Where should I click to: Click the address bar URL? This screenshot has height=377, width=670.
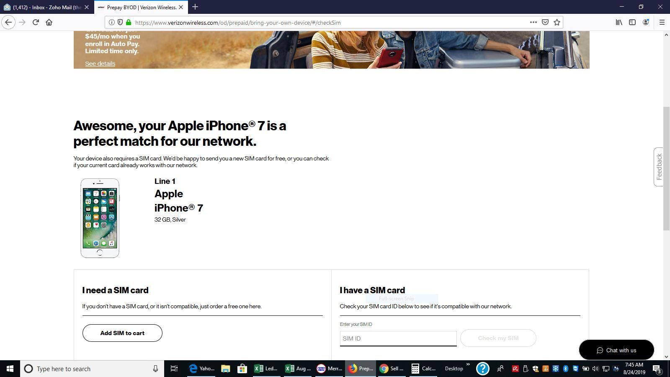click(x=238, y=23)
